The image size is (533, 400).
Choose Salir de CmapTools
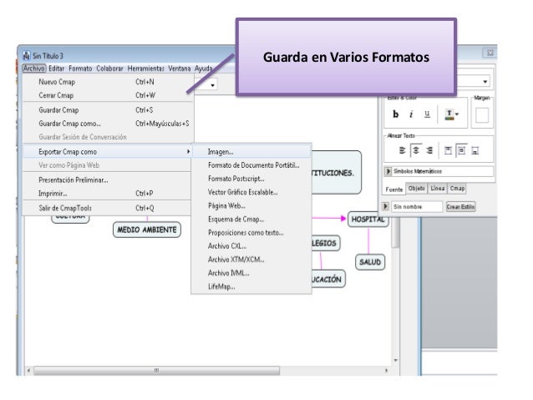click(108, 208)
